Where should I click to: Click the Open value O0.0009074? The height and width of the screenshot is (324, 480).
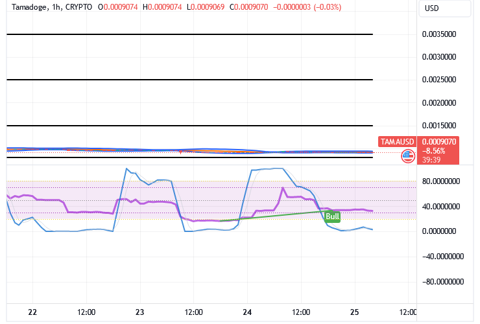click(118, 7)
